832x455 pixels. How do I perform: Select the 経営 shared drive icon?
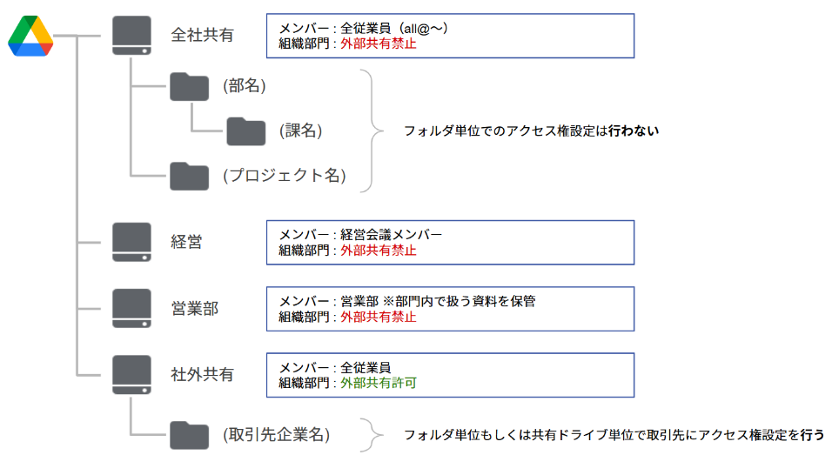pyautogui.click(x=131, y=243)
